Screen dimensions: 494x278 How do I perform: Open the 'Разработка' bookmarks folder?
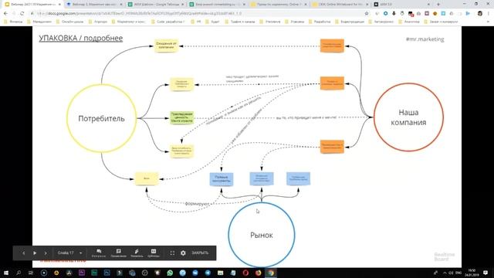320,22
